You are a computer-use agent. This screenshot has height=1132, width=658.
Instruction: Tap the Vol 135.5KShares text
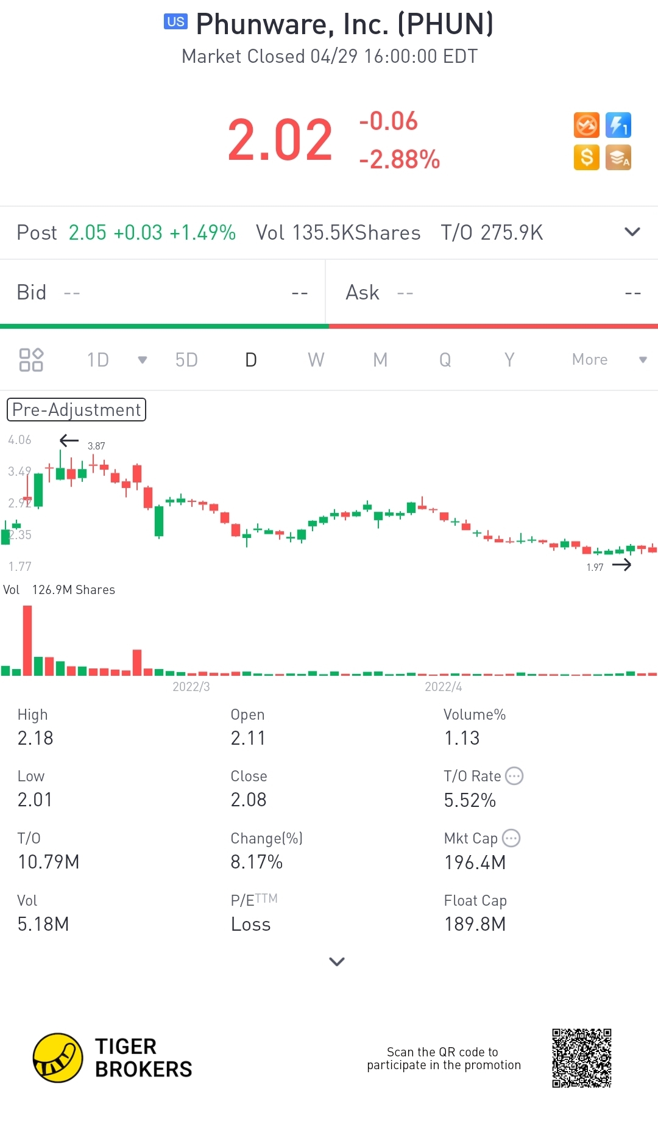coord(338,232)
